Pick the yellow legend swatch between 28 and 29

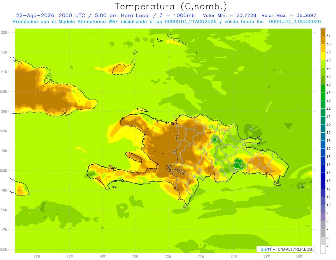pos(323,56)
